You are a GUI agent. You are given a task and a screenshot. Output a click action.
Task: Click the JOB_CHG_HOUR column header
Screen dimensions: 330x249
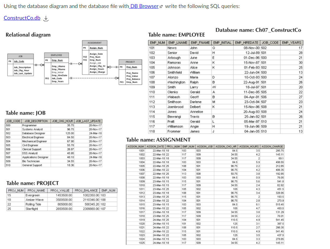pos(62,121)
